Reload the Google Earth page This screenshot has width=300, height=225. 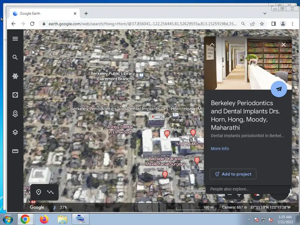pos(32,24)
